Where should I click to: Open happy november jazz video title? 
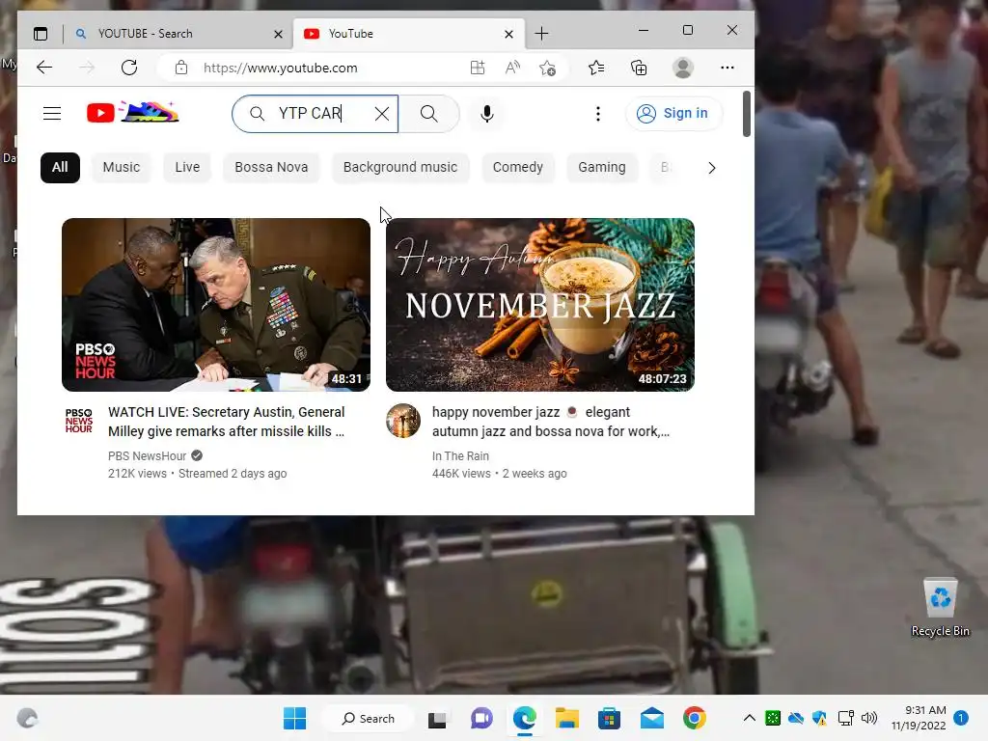[x=551, y=422]
